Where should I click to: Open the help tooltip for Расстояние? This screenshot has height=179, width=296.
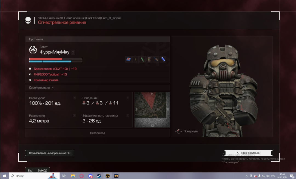pos(74,116)
